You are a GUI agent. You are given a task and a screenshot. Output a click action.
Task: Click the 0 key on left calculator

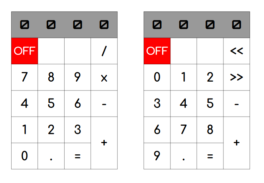[x=25, y=156]
